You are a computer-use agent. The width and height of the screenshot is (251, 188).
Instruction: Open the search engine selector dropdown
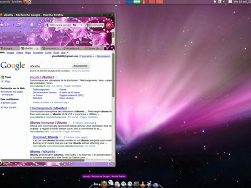[x=90, y=25]
